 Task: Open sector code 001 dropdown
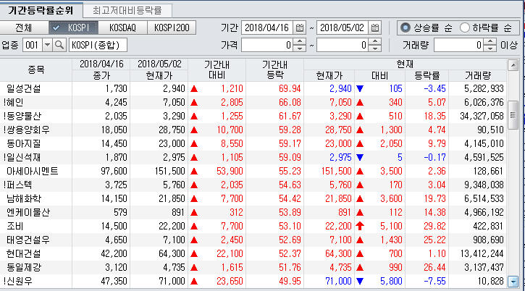coord(47,45)
